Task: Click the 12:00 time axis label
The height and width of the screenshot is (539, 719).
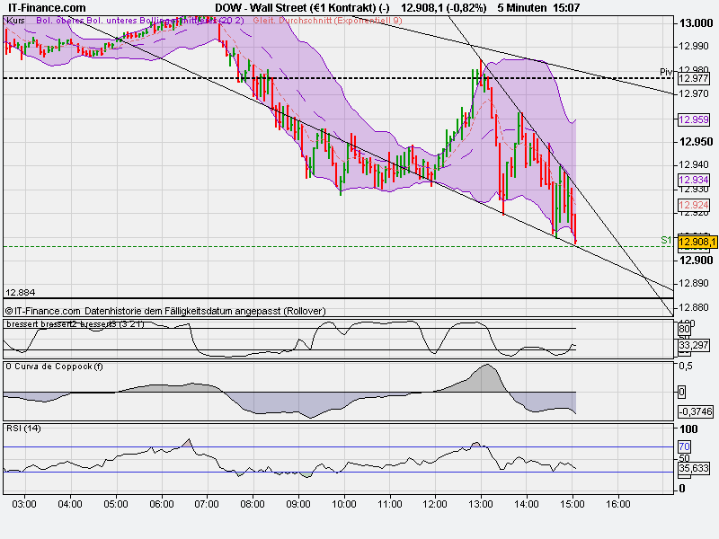Action: (x=435, y=504)
